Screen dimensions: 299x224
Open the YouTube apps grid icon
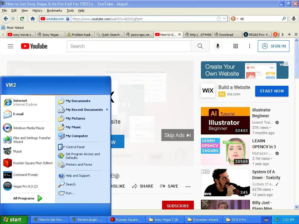[x=236, y=46]
